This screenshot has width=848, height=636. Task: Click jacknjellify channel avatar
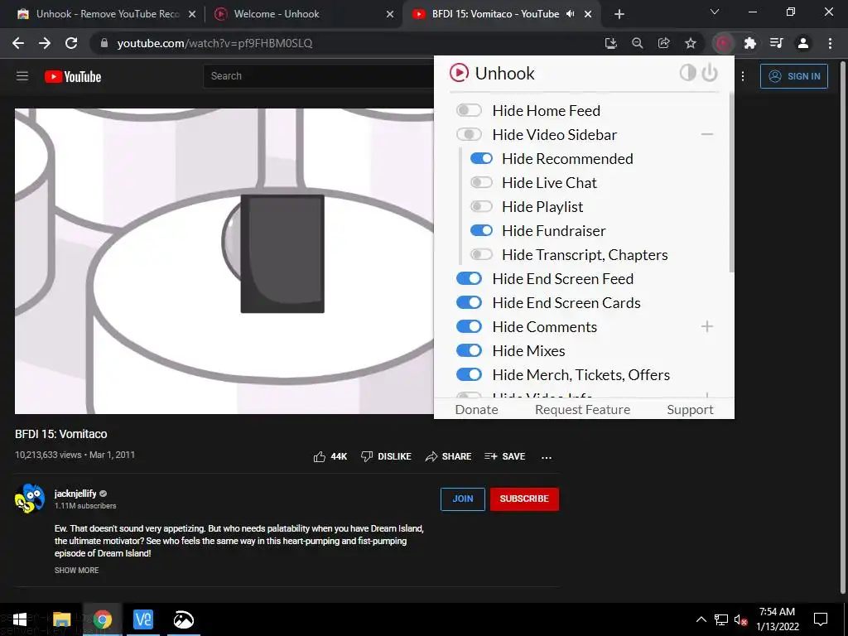coord(30,498)
